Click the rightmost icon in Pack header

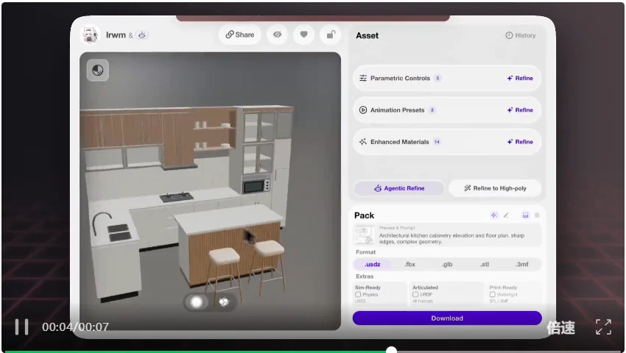(537, 215)
